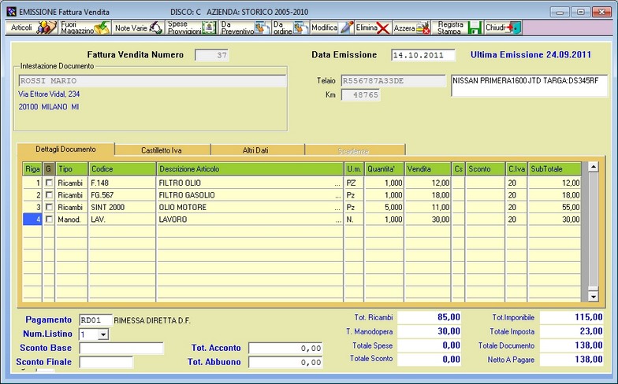Click the Codice column header
This screenshot has width=618, height=384.
point(122,168)
